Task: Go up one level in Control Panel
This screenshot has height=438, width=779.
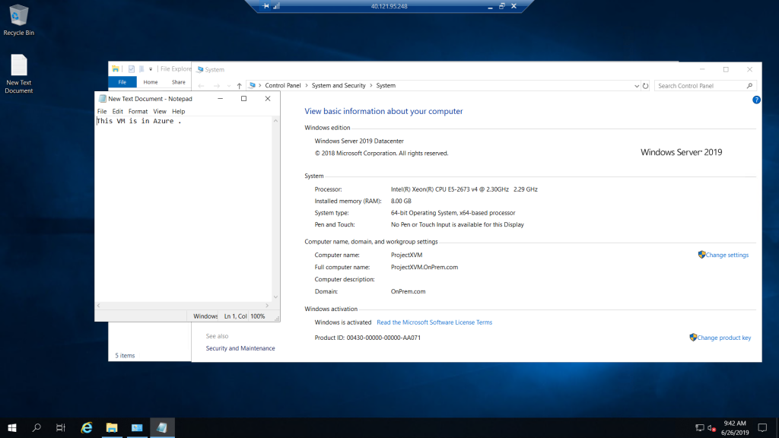Action: coord(239,85)
